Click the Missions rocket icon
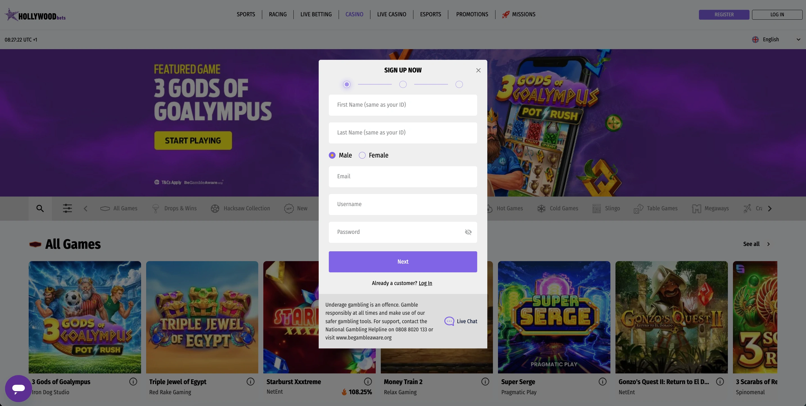This screenshot has width=806, height=406. (506, 14)
